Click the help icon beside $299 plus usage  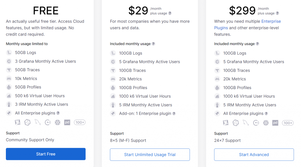pos(277,13)
